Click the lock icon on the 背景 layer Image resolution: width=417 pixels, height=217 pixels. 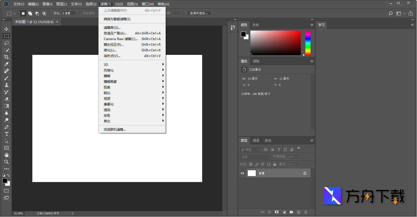[305, 173]
